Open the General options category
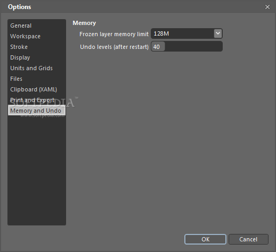The image size is (276, 252). coord(37,26)
